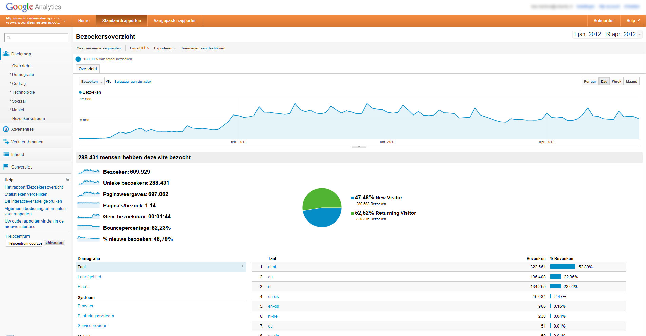Screen dimensions: 646x336
Task: Switch graph to Week view
Action: pyautogui.click(x=616, y=81)
